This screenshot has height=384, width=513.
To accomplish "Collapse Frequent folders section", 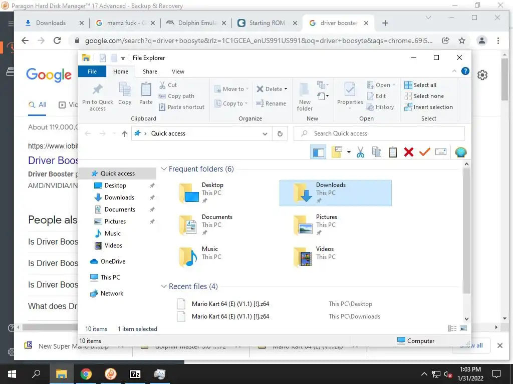I will pyautogui.click(x=164, y=169).
